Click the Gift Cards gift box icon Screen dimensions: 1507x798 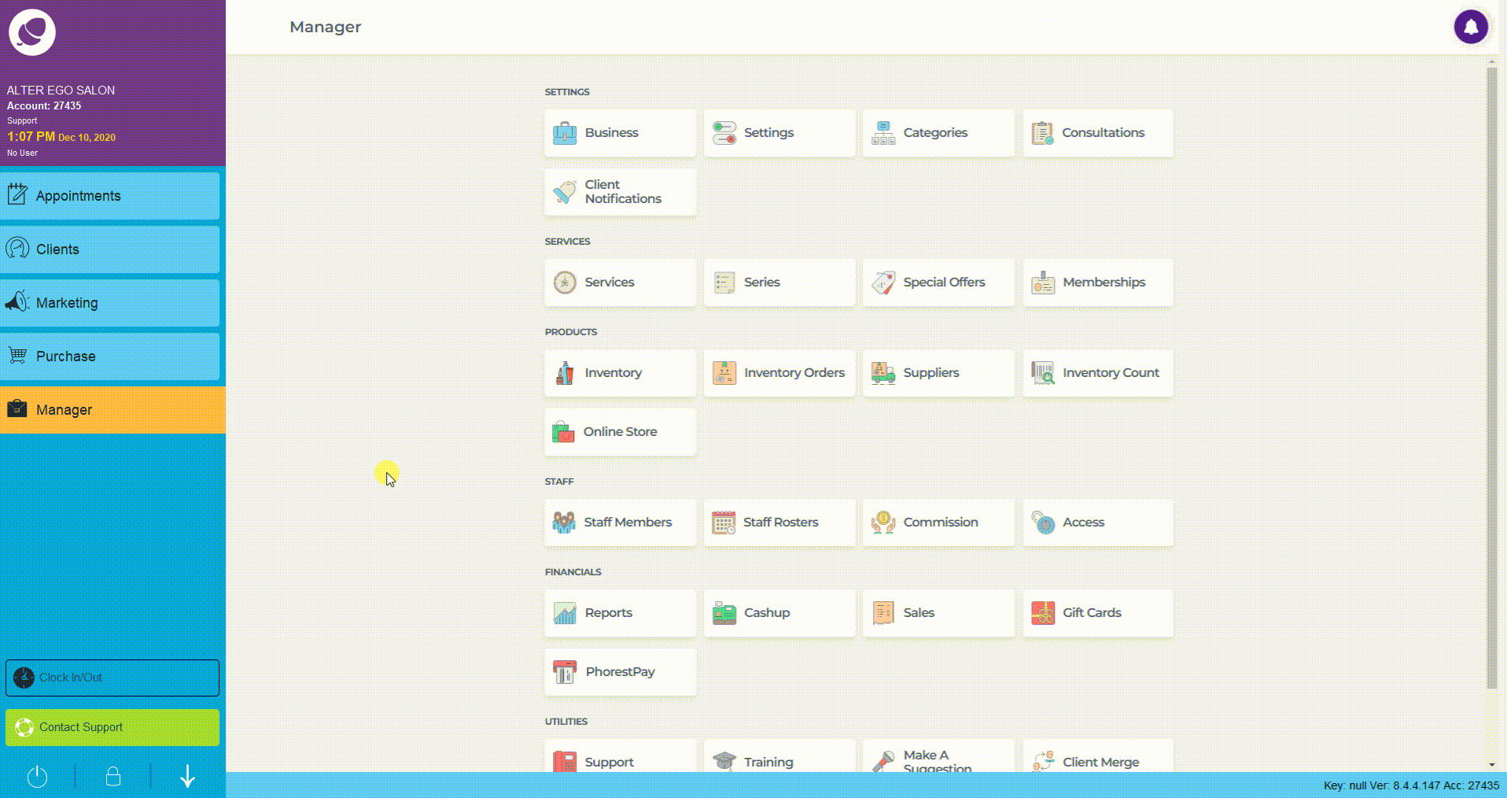coord(1042,613)
